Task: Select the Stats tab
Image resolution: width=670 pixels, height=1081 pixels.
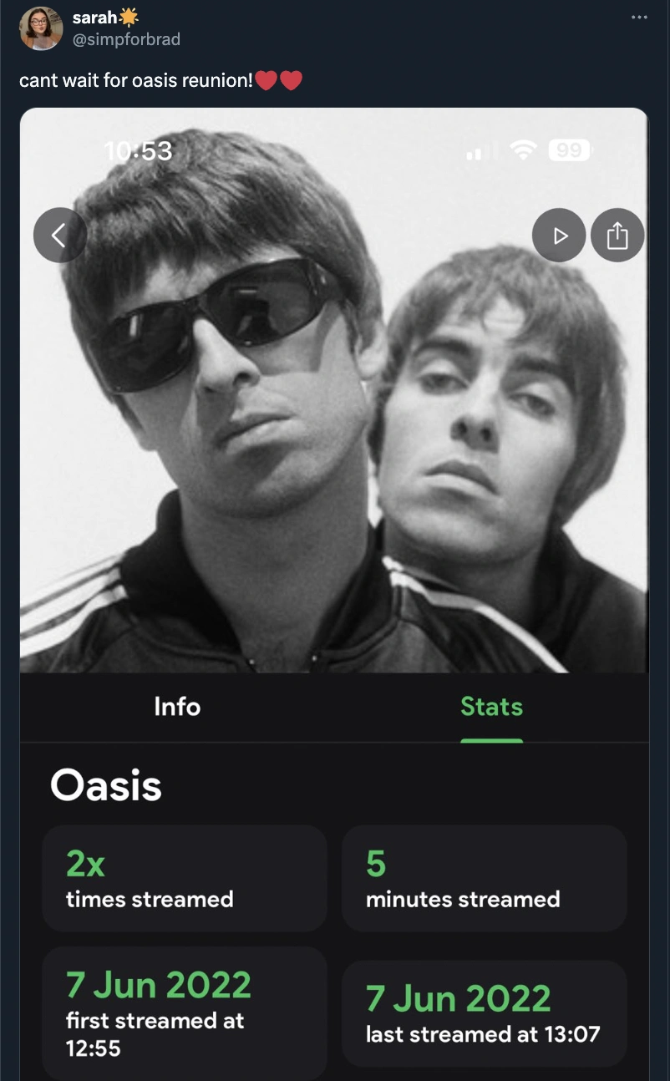Action: [491, 707]
